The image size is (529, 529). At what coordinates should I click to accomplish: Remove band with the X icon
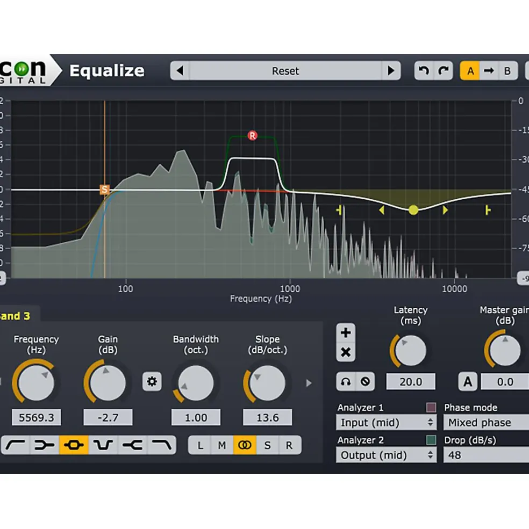[x=346, y=352]
